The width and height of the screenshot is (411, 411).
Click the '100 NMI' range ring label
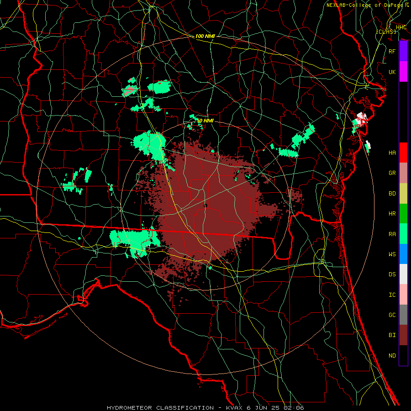[x=205, y=36]
